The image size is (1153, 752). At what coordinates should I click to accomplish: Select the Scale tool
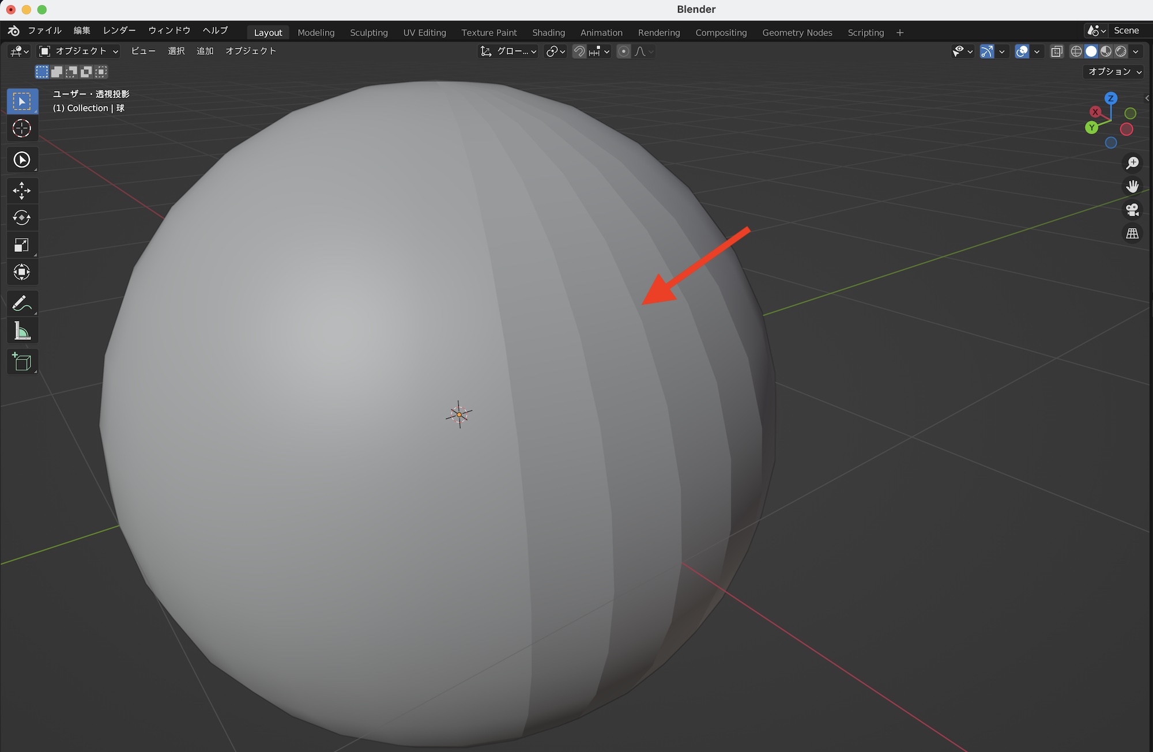tap(22, 245)
